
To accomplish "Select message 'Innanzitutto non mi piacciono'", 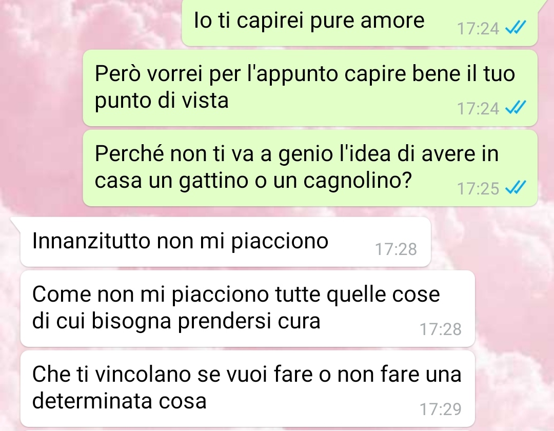I will click(225, 242).
